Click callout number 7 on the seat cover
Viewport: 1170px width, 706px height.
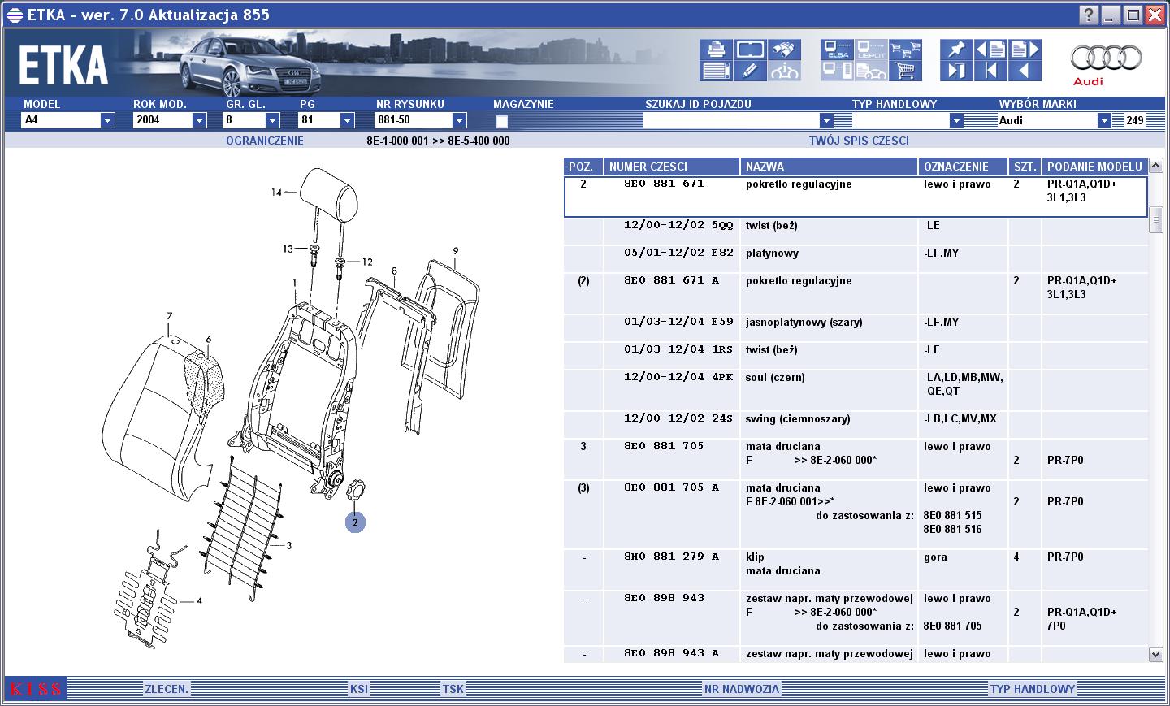tap(169, 316)
